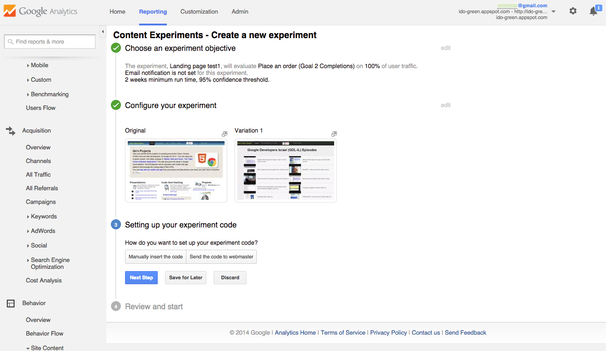Image resolution: width=606 pixels, height=351 pixels.
Task: Click the Next Step button
Action: 141,277
